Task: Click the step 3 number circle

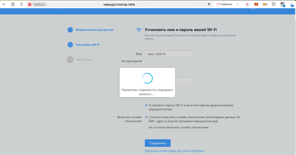Action: pos(70,60)
